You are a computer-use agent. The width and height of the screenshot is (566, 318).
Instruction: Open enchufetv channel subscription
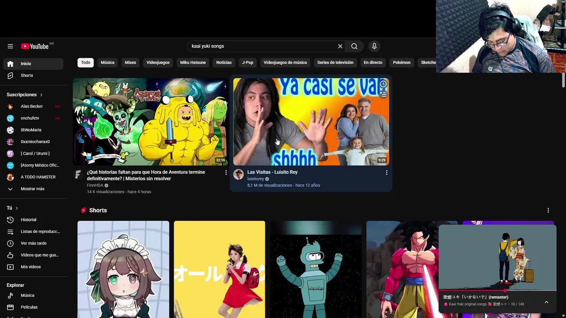coord(34,118)
